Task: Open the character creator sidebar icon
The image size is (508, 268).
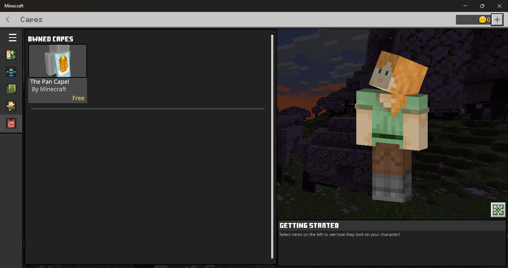Action: click(11, 55)
